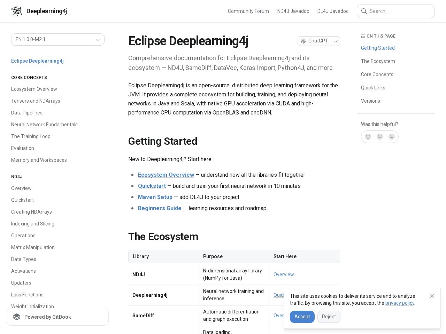Open Ecosystem Overview in sidebar
This screenshot has height=334, width=446.
[x=34, y=89]
